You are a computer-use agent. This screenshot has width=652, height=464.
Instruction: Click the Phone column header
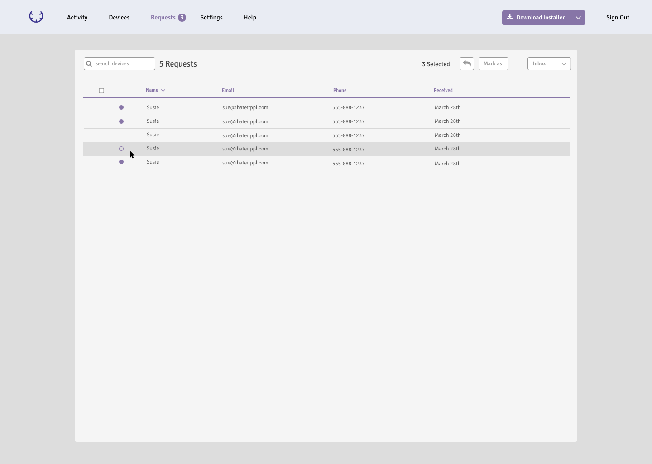[x=340, y=90]
